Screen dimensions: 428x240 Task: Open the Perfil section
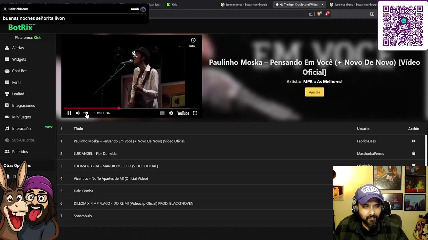pos(16,82)
